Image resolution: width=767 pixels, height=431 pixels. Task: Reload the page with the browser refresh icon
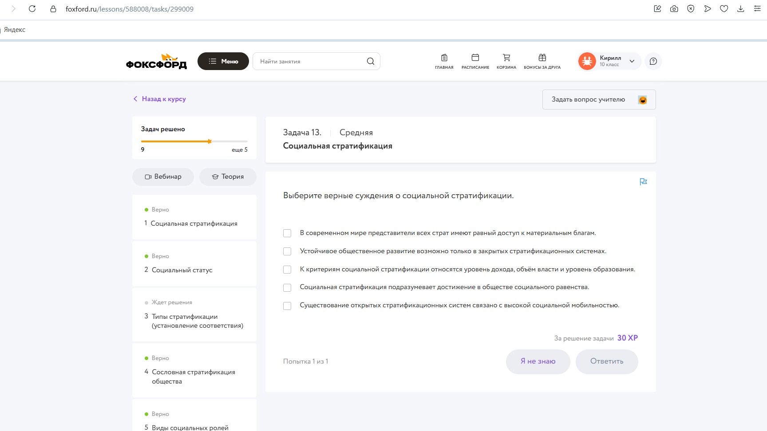tap(32, 9)
